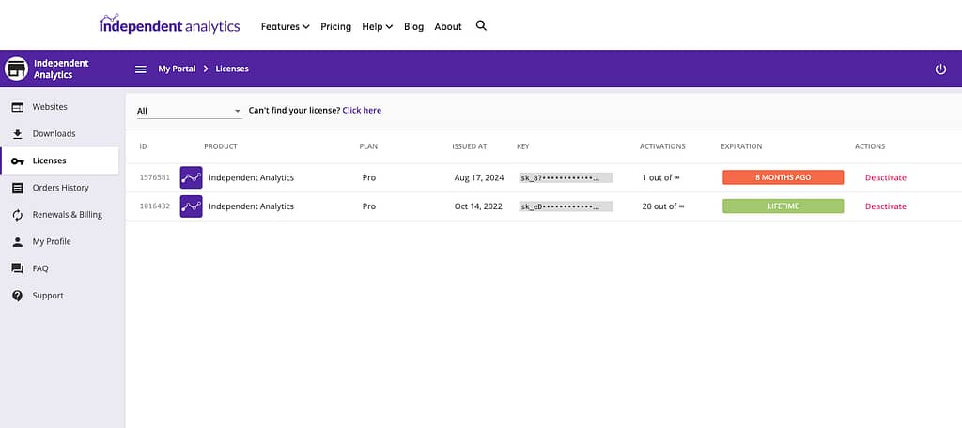
Task: Click the search magnifier icon in top navigation
Action: 482,26
